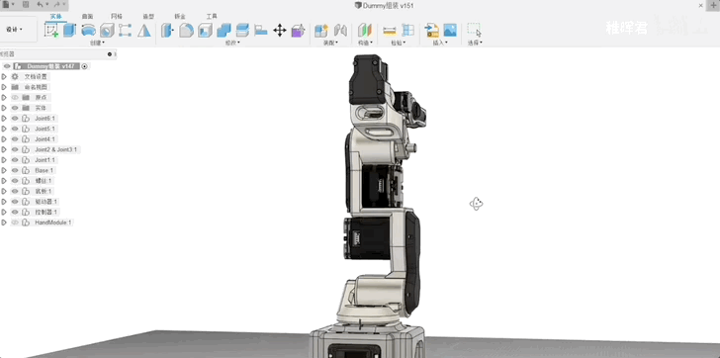The height and width of the screenshot is (358, 720).
Task: Select the Extrude tool
Action: pos(69,31)
